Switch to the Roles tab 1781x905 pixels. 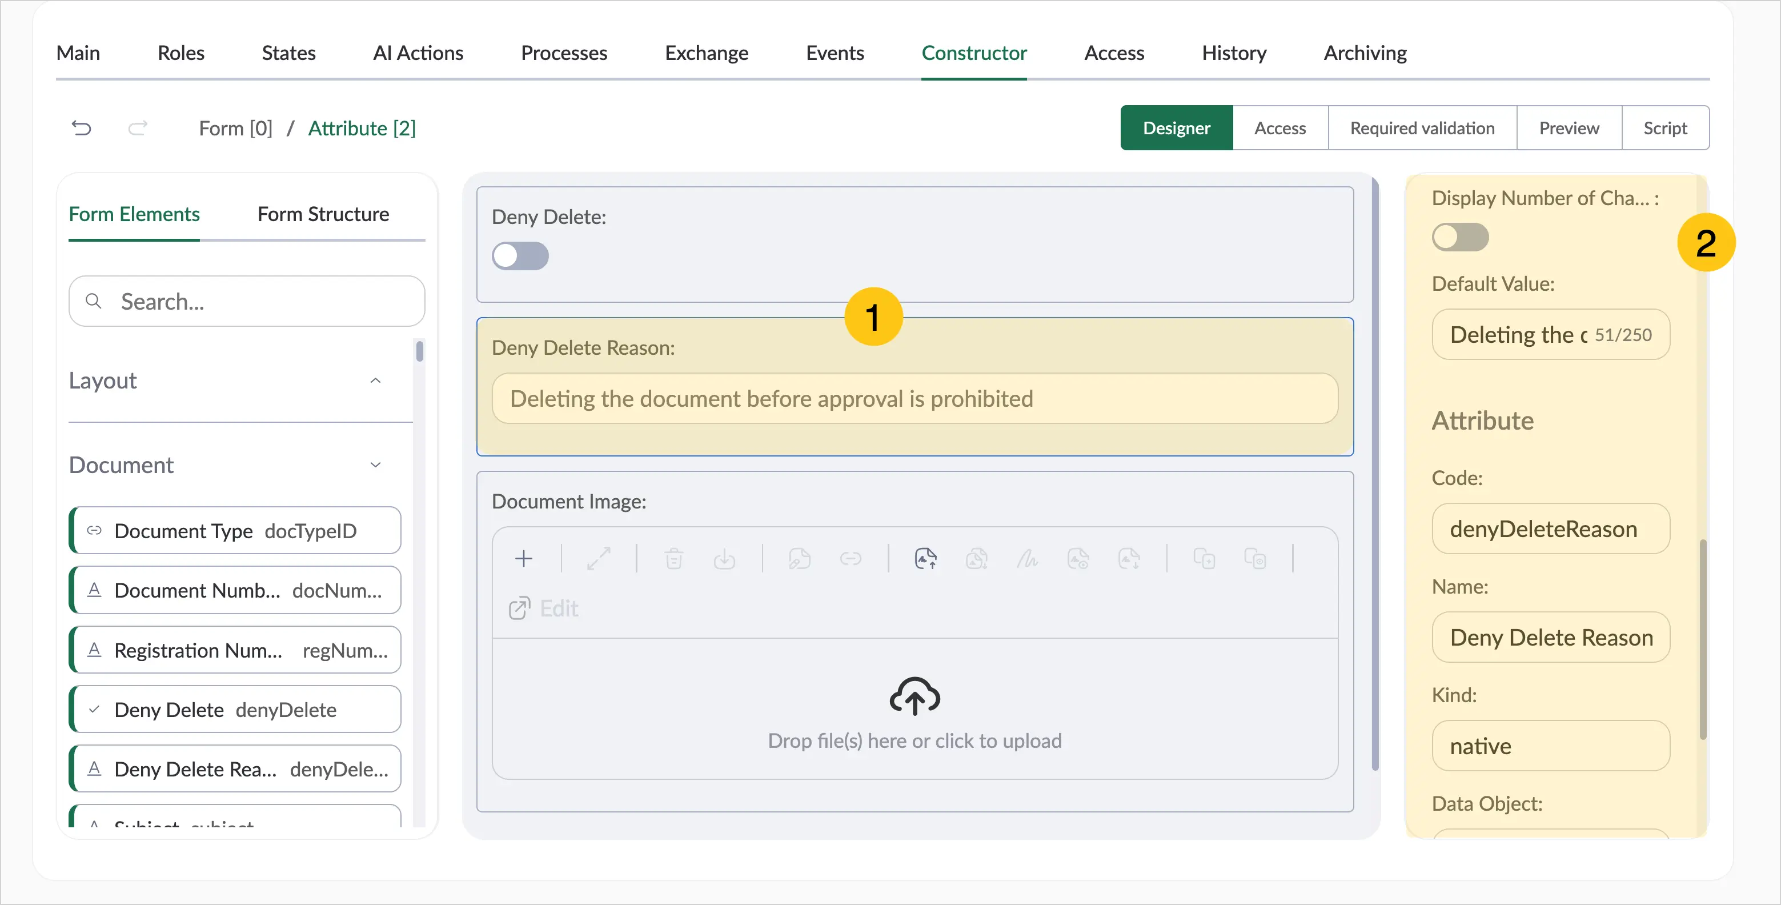coord(180,53)
